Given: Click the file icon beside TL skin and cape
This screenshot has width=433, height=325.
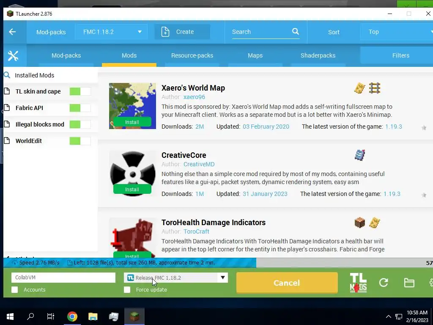Looking at the screenshot, I should pos(7,91).
